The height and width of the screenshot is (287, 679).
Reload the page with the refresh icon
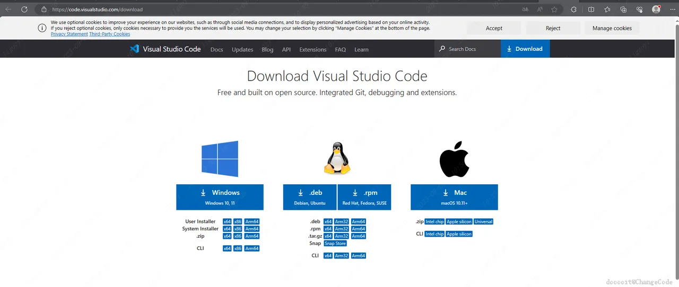(x=24, y=10)
